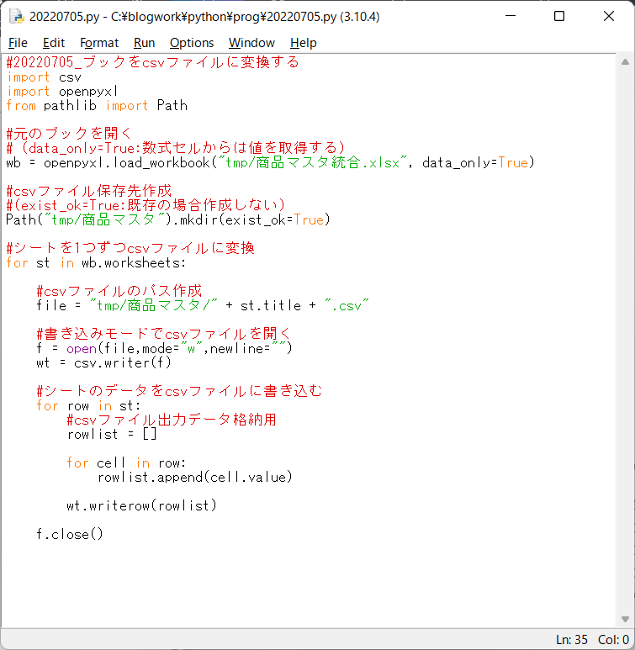Click the Python IDLE icon in title bar
Viewport: 635px width, 650px height.
(17, 17)
